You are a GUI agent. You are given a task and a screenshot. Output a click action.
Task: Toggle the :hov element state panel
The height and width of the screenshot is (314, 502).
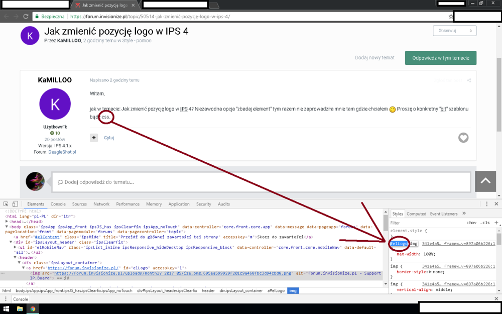point(472,223)
